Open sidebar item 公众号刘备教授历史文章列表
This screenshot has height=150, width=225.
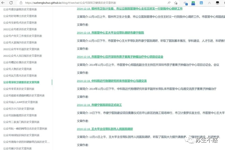click(20, 115)
